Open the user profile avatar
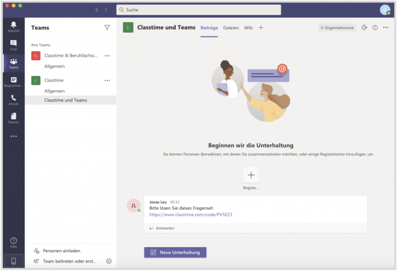The height and width of the screenshot is (271, 397). point(385,10)
